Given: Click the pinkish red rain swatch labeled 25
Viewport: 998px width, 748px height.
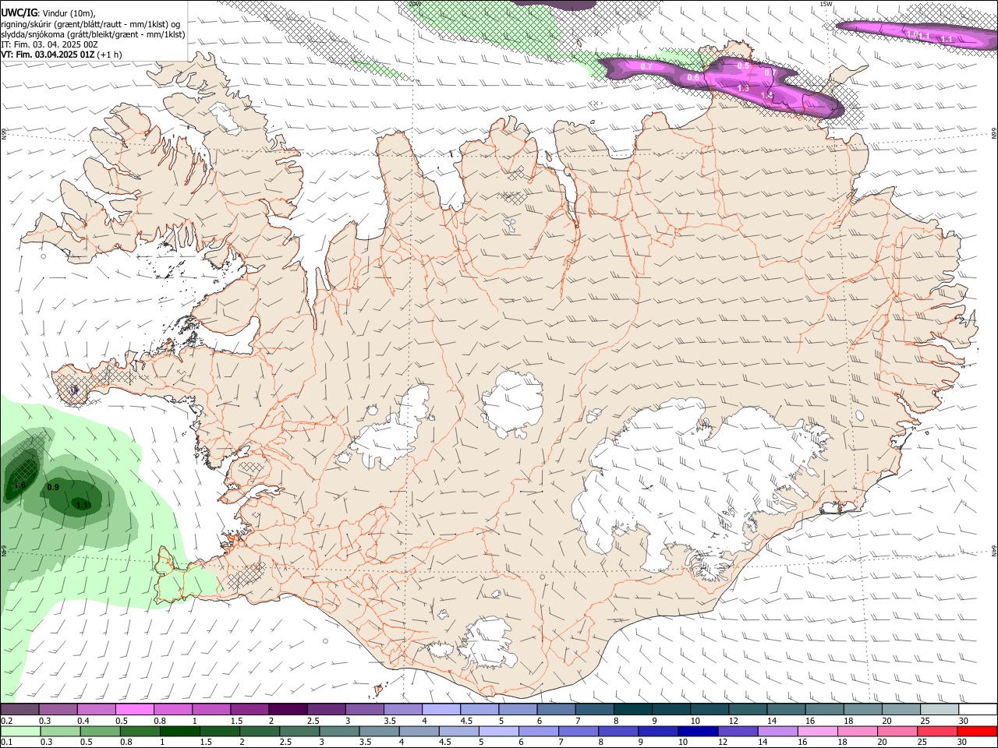Looking at the screenshot, I should (x=937, y=731).
